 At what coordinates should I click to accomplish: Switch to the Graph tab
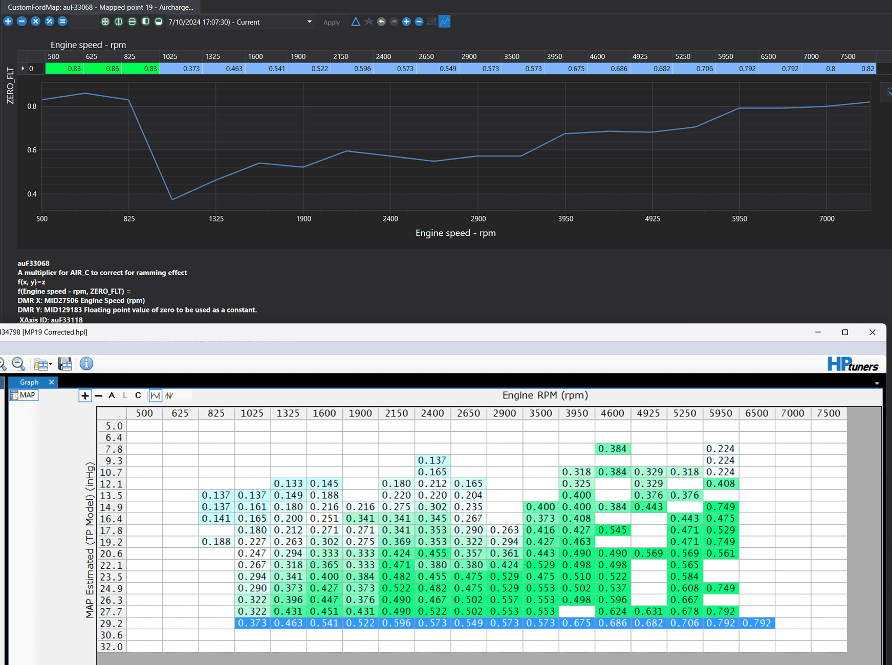[x=29, y=382]
